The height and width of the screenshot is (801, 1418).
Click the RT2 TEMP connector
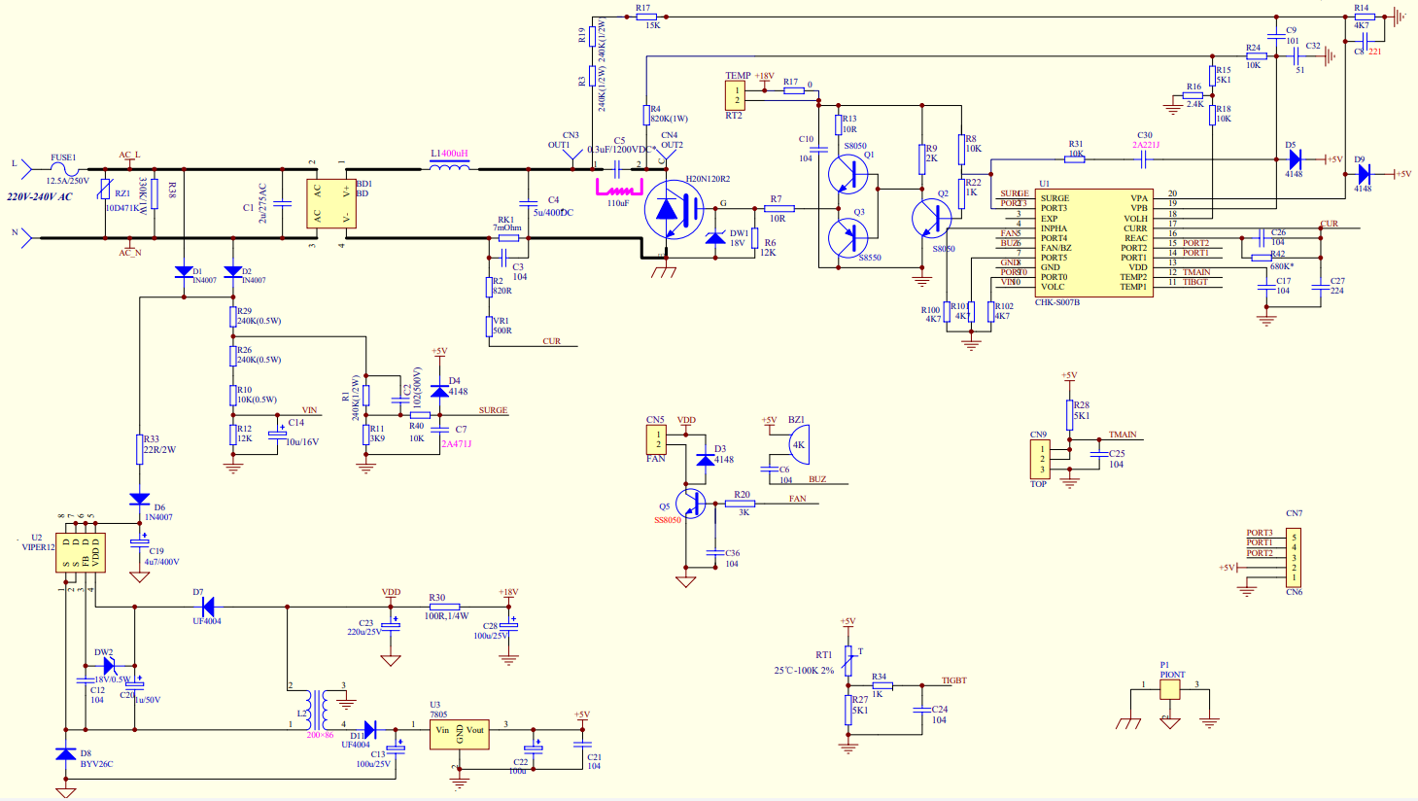(736, 95)
